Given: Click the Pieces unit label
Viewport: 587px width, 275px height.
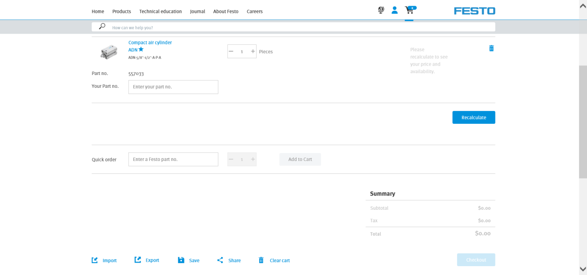Looking at the screenshot, I should (x=266, y=51).
